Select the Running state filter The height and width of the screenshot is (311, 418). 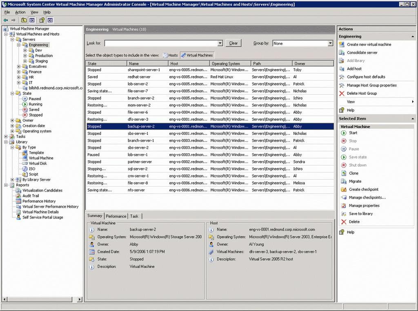coord(35,104)
